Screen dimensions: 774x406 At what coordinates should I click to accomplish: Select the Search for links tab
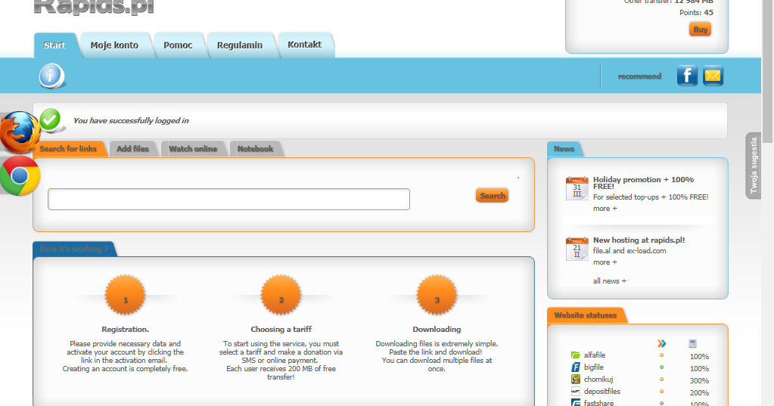pos(68,149)
